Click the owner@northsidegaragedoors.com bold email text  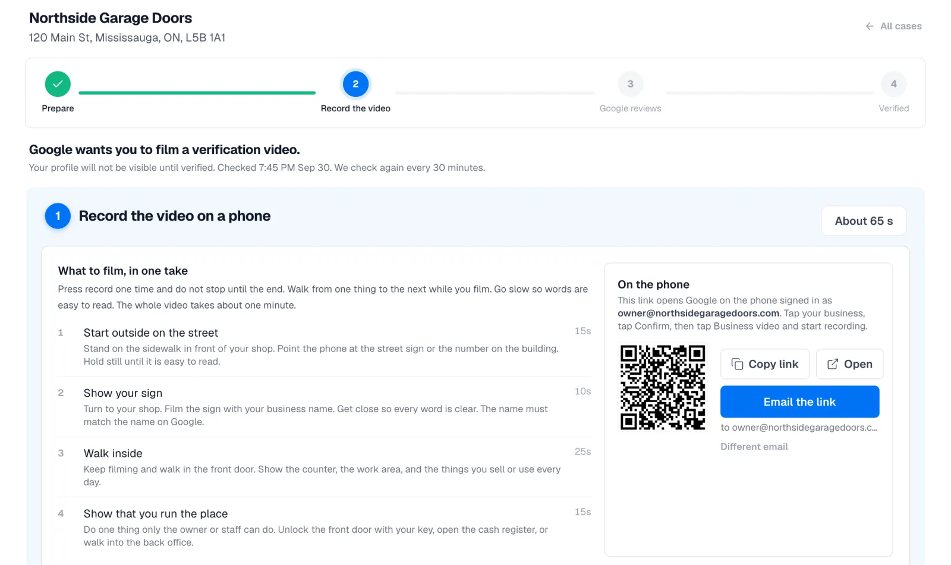pos(698,313)
